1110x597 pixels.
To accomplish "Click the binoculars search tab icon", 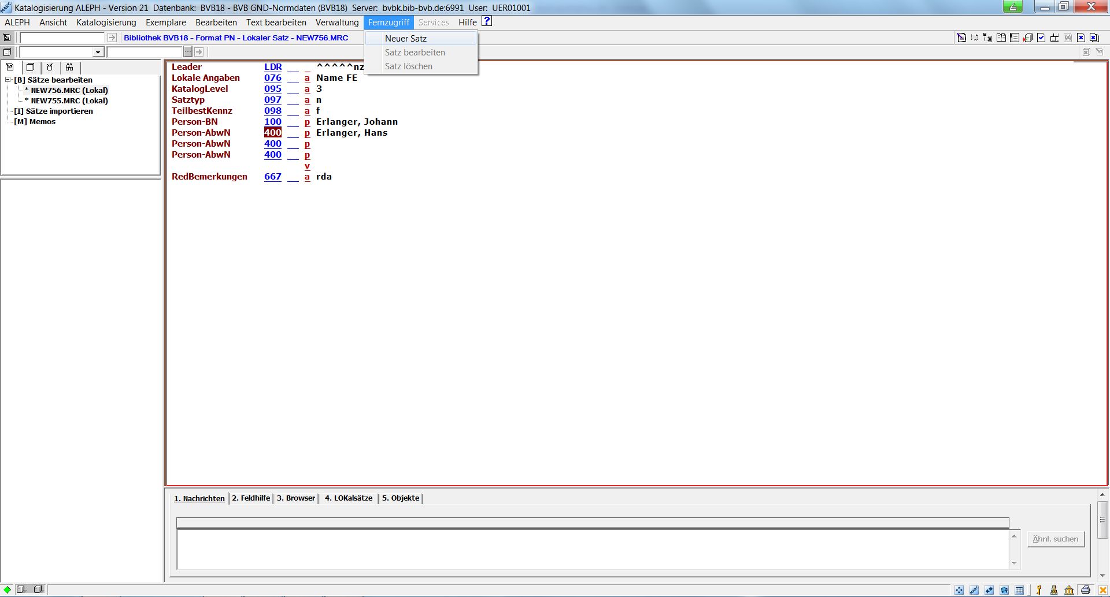I will coord(69,67).
